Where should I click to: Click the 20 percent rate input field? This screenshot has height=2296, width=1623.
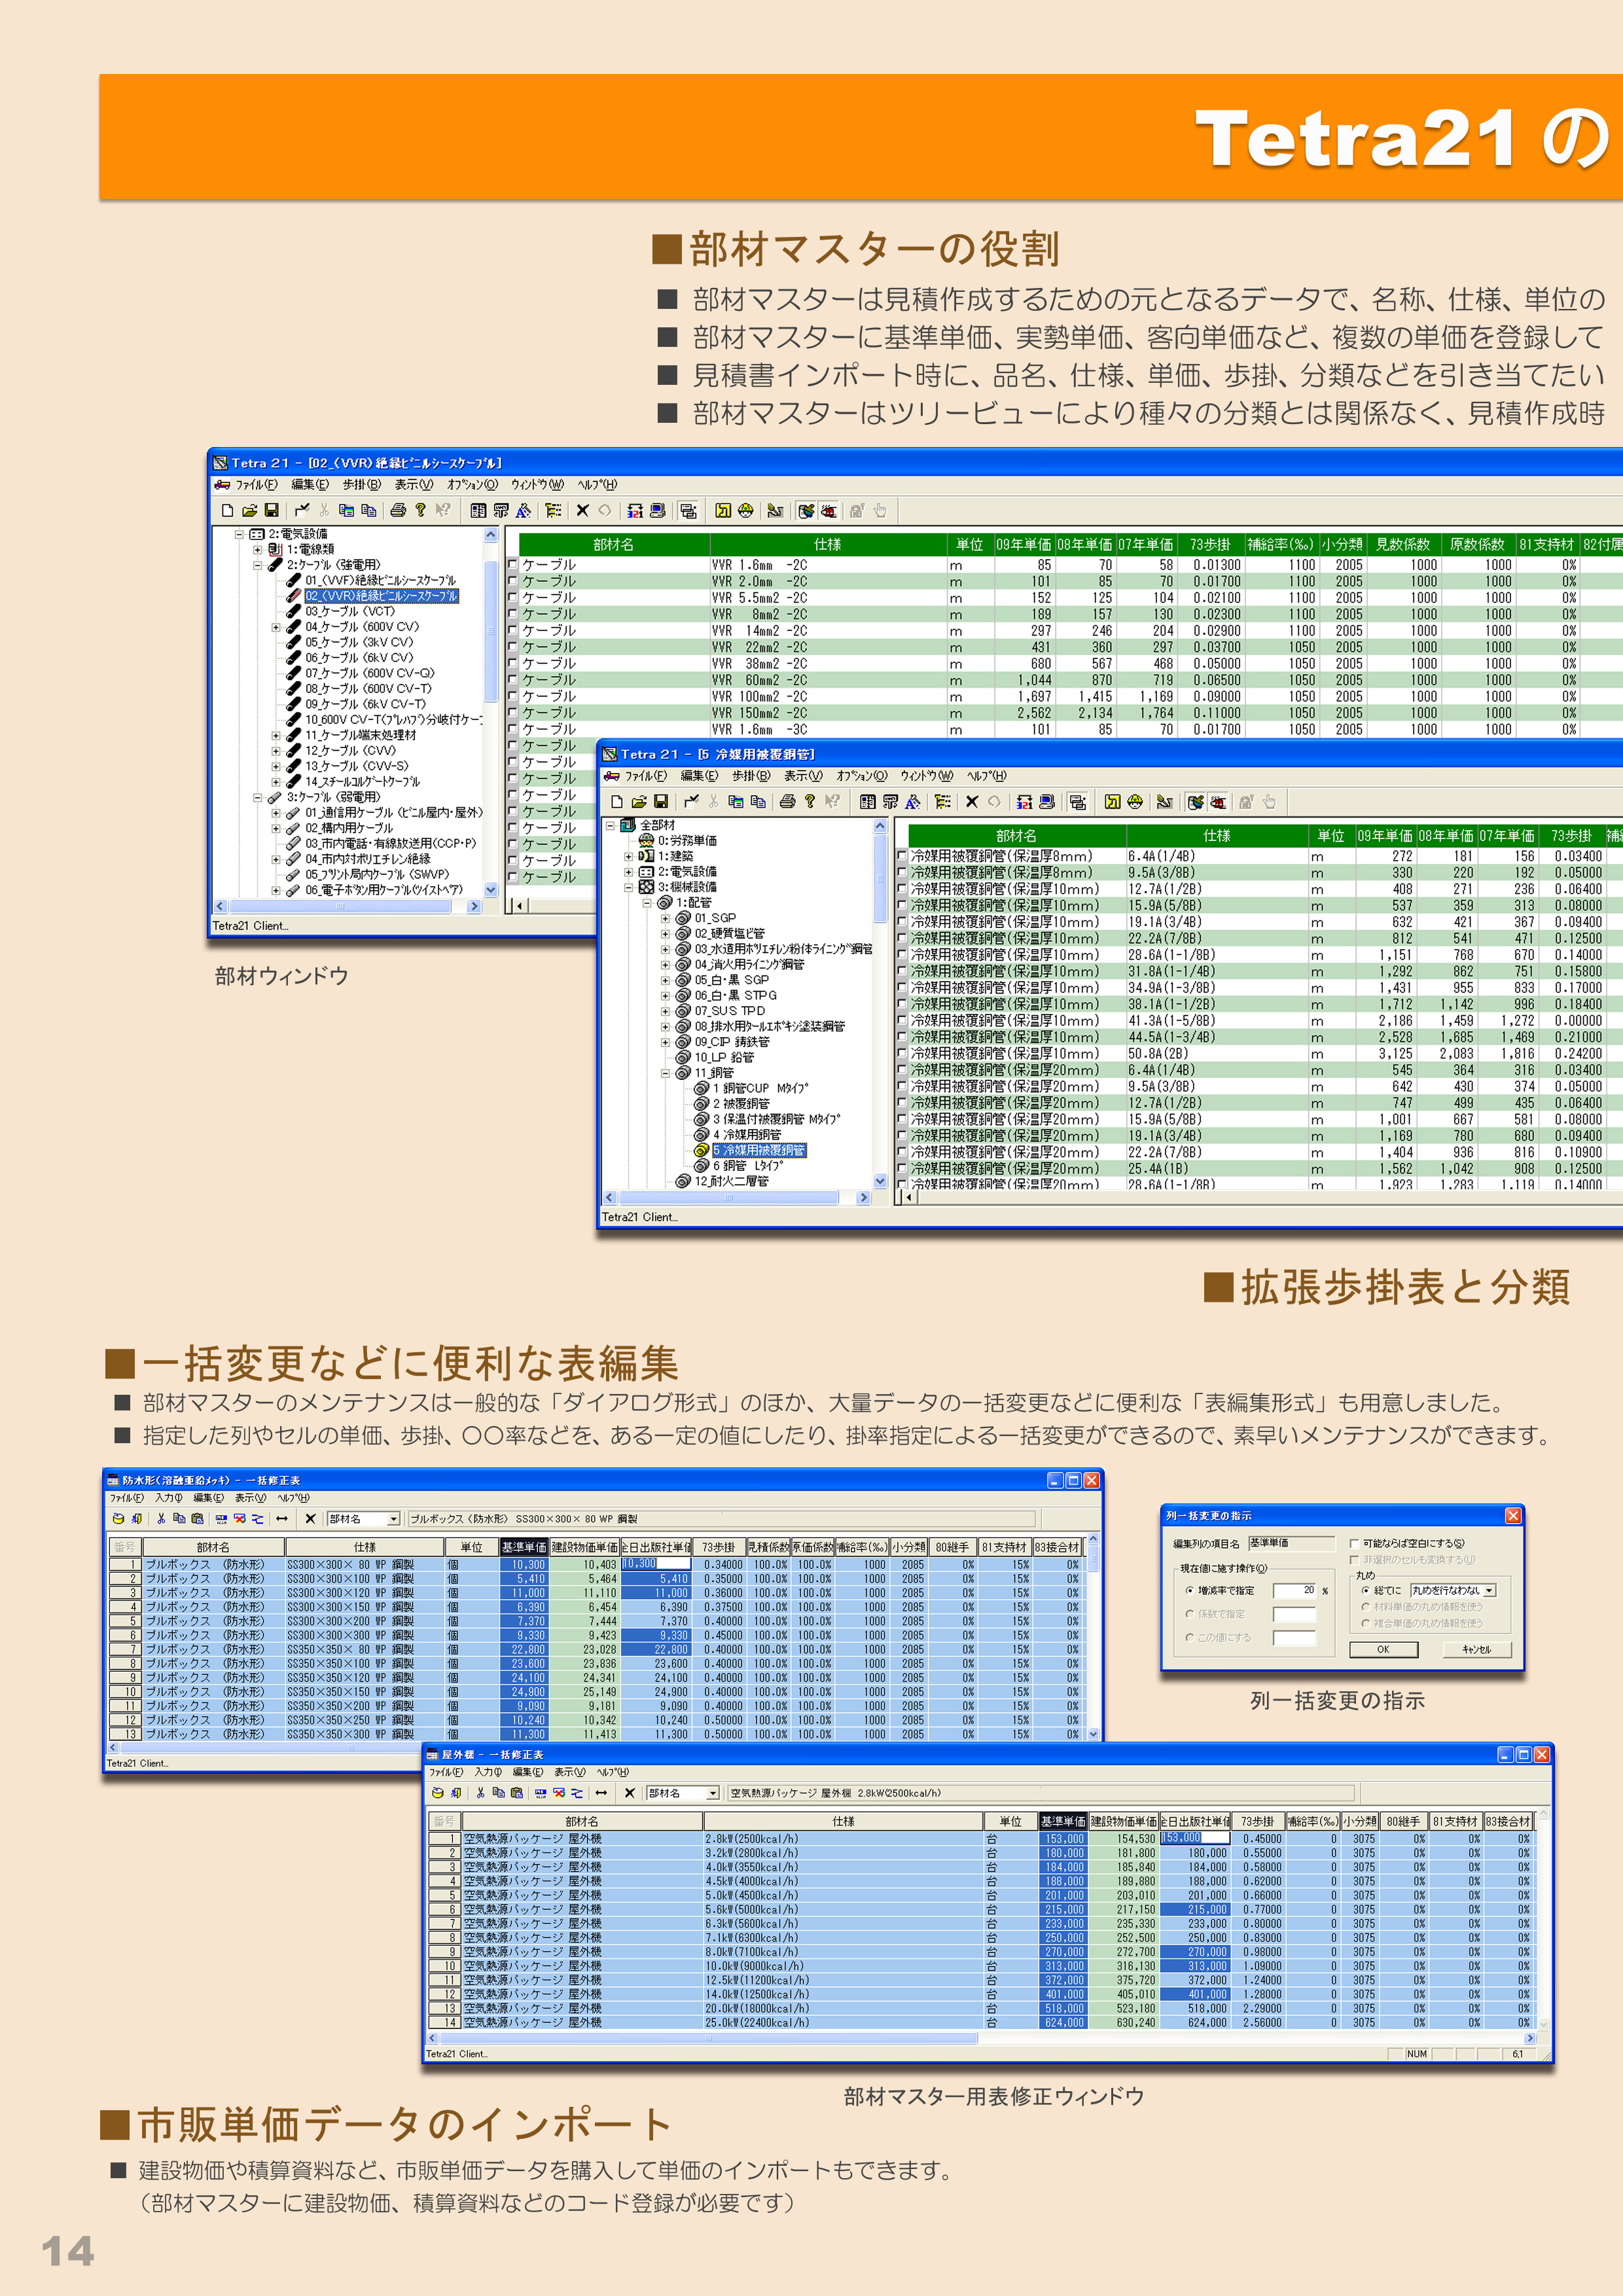tap(1295, 1590)
